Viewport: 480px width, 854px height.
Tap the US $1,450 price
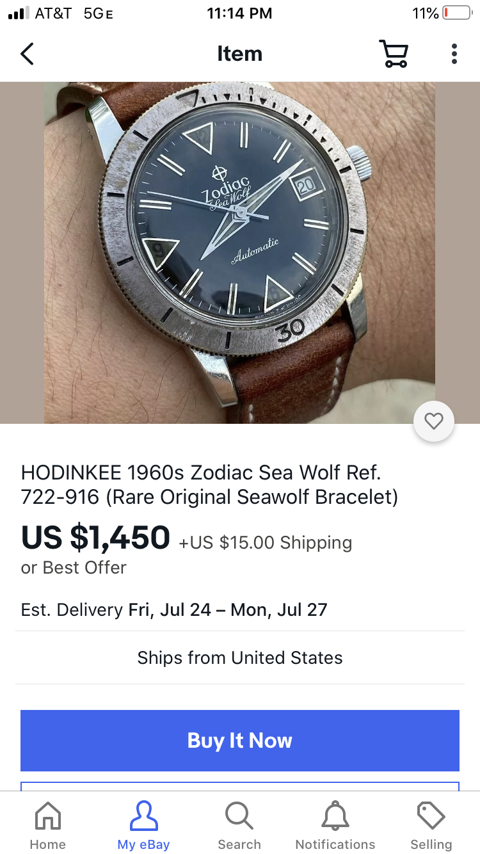(95, 537)
